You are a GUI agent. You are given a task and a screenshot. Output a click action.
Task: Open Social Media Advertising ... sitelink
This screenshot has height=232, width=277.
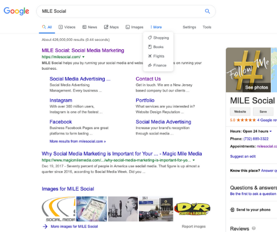(80, 79)
